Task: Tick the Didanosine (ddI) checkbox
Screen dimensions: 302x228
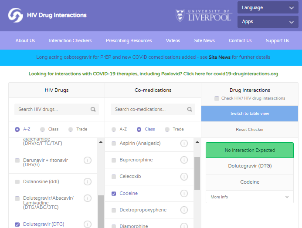Action: point(17,182)
